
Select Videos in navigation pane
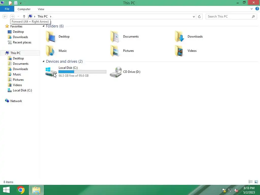pyautogui.click(x=17, y=85)
